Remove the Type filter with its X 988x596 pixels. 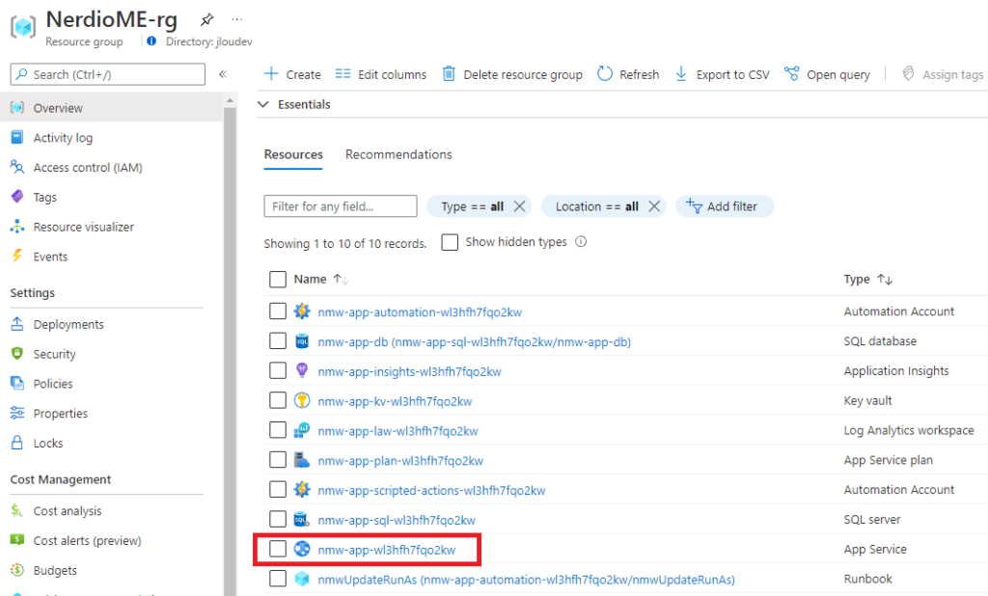(520, 206)
